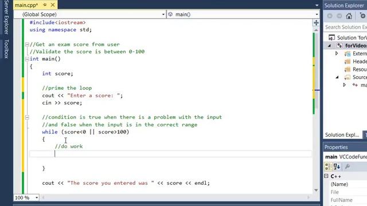Click the '//do work' comment
The height and width of the screenshot is (206, 367).
tap(69, 146)
